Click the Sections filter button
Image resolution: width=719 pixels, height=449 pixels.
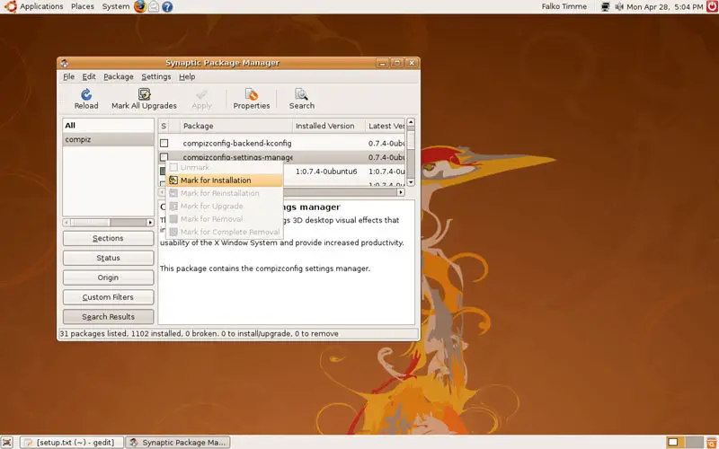(x=108, y=238)
